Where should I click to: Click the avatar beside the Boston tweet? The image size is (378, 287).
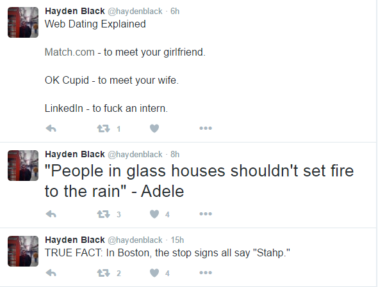click(23, 251)
